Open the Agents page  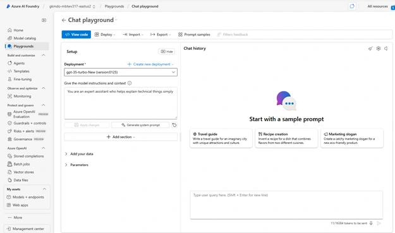tap(19, 63)
